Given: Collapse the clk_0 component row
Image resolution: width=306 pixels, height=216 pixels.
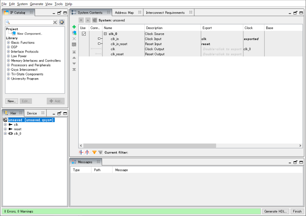Looking at the screenshot, I should (106, 34).
